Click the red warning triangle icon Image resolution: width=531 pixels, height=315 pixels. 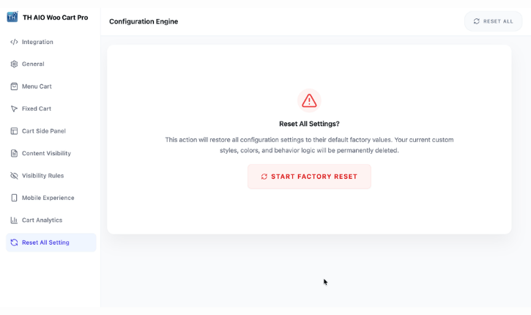tap(309, 100)
